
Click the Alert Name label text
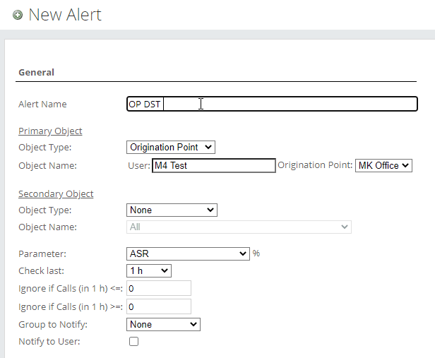tap(42, 105)
